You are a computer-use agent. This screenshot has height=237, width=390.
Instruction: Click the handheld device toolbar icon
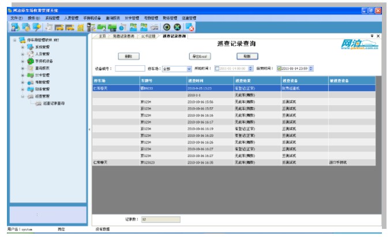click(x=91, y=27)
